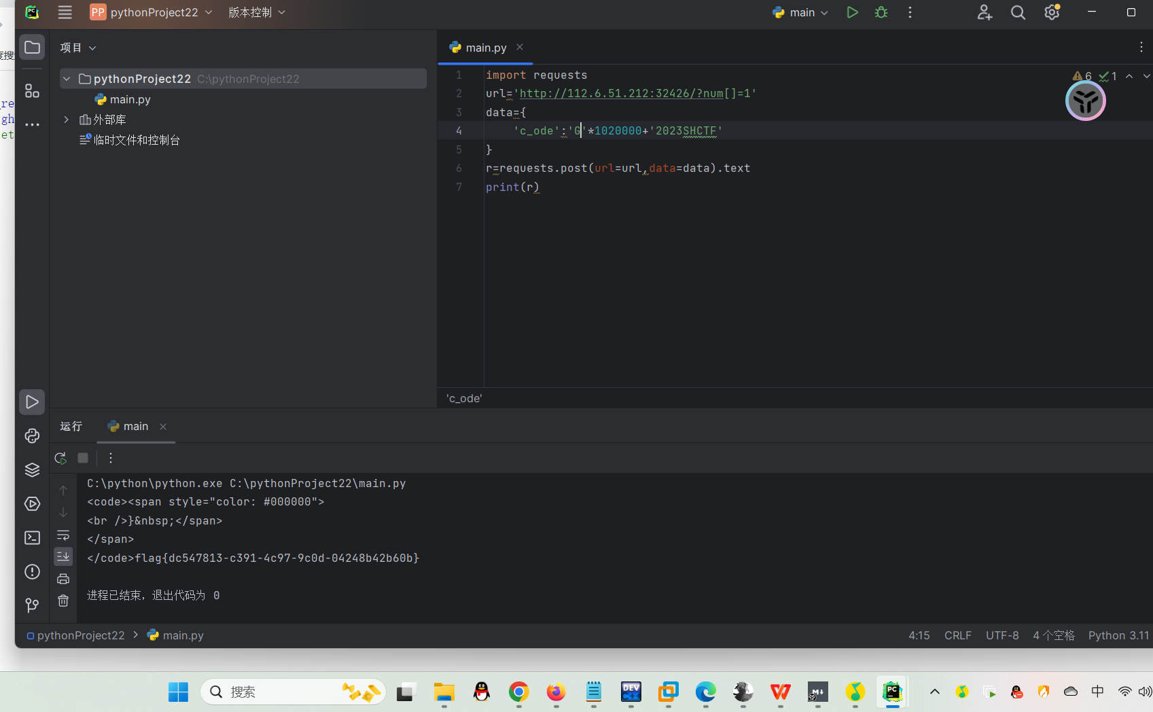Change UTF-8 file encoding
This screenshot has height=712, width=1153.
tap(1002, 635)
